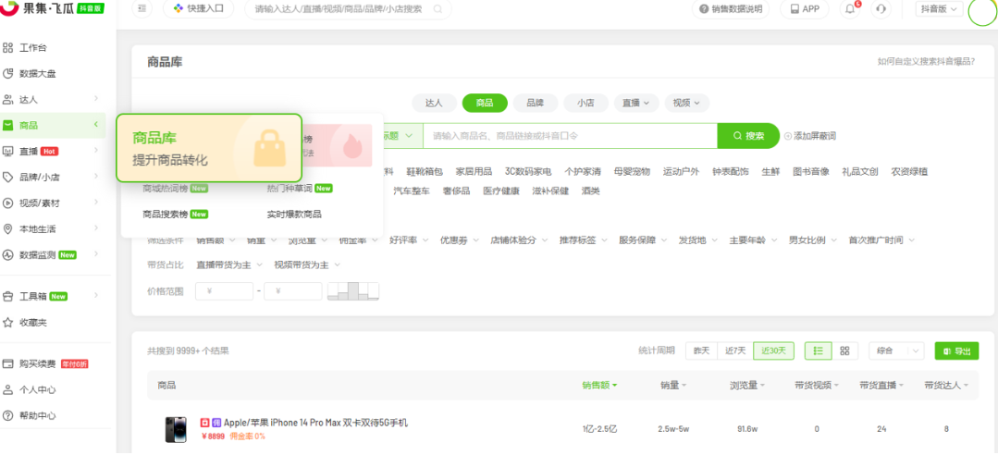Expand the 男女比例 filter dropdown

coord(812,240)
